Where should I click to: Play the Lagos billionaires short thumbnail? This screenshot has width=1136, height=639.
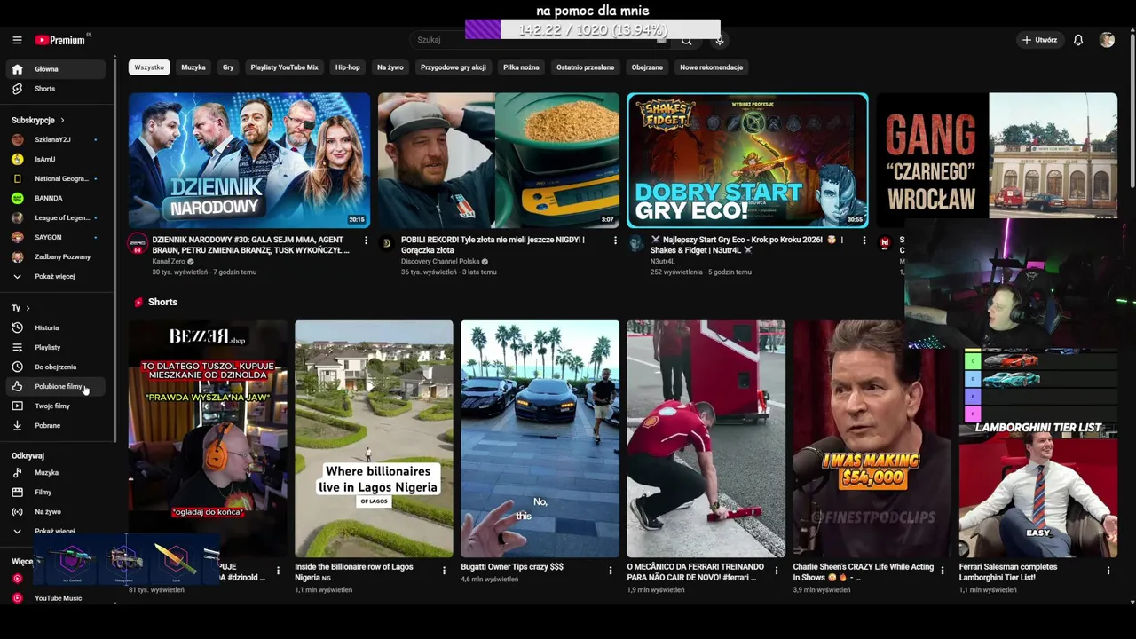374,438
